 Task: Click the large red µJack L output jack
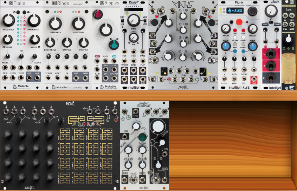[271, 54]
